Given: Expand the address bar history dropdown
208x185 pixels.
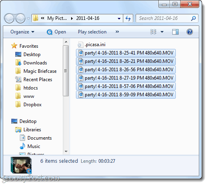Looking at the screenshot, I should point(119,18).
